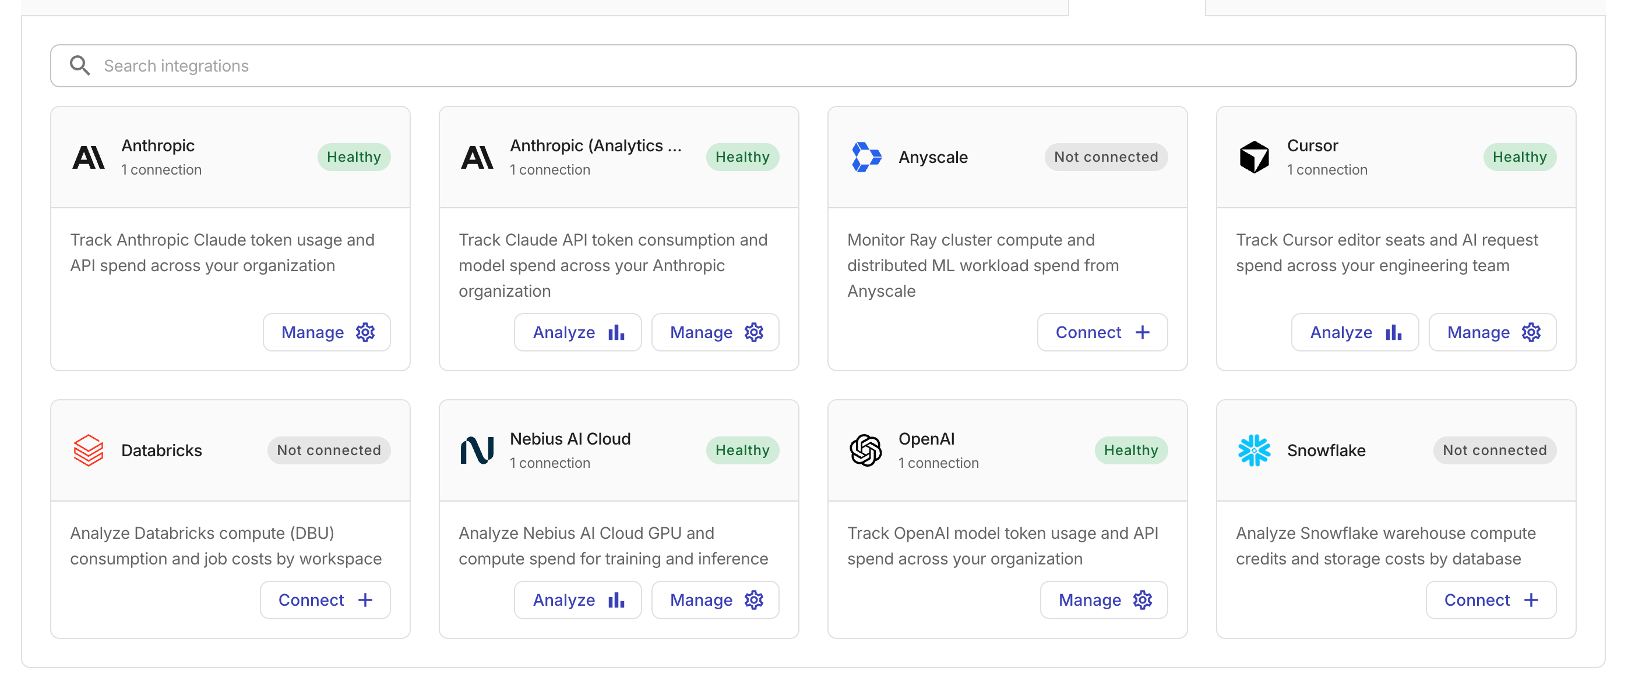
Task: Click Healthy badge on Anthropic (Analytics) card
Action: coord(742,157)
